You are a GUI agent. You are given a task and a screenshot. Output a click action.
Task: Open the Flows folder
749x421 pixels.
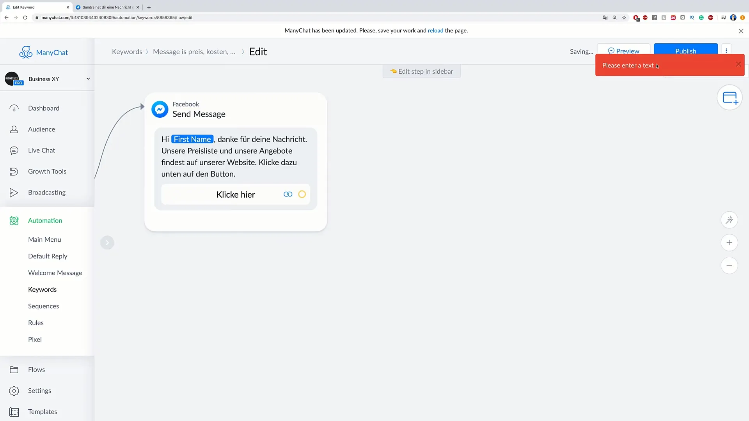point(36,369)
